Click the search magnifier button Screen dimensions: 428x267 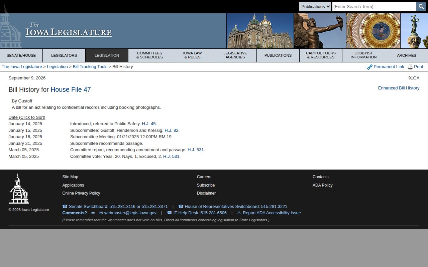(x=421, y=6)
